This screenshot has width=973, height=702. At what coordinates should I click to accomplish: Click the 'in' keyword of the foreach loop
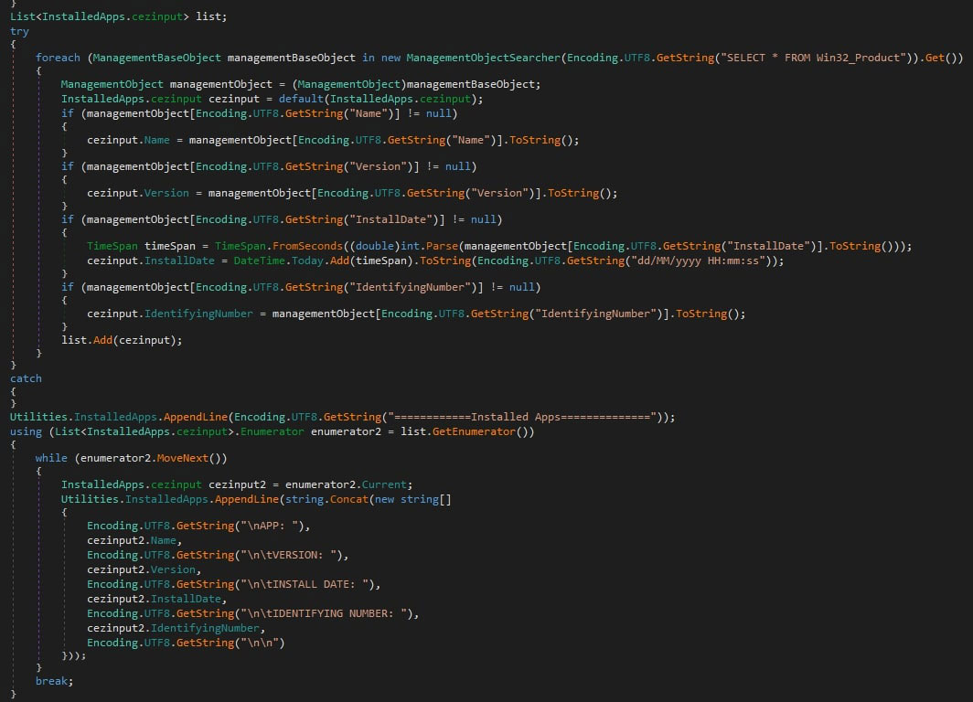click(369, 58)
